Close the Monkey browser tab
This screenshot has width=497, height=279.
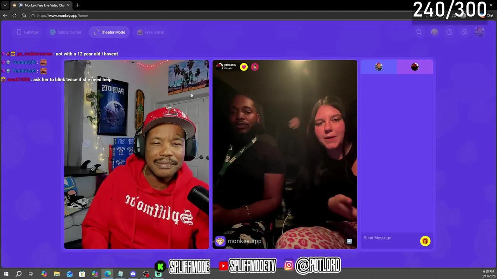[x=68, y=5]
